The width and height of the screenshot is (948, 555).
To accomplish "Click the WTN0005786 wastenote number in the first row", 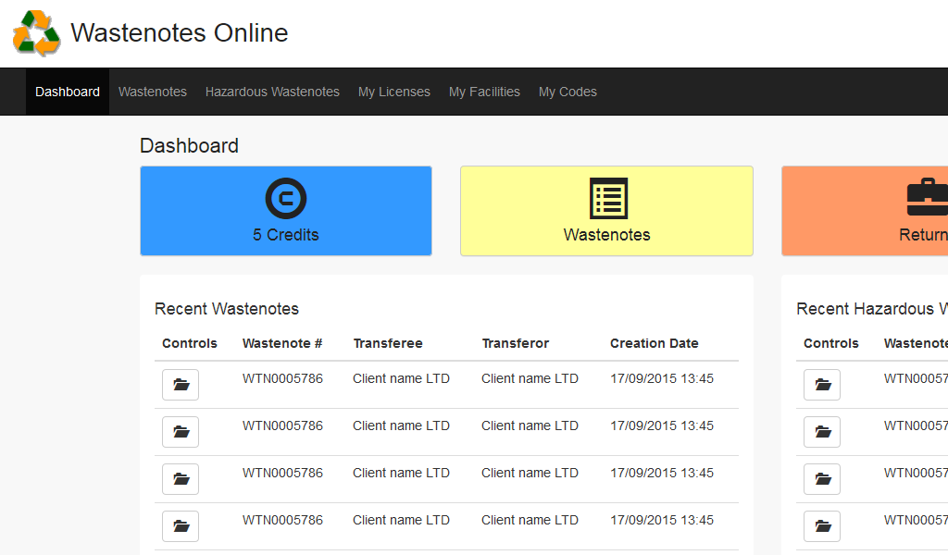I will tap(282, 378).
